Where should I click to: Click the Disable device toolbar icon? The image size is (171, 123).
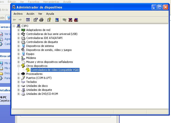(x=76, y=20)
